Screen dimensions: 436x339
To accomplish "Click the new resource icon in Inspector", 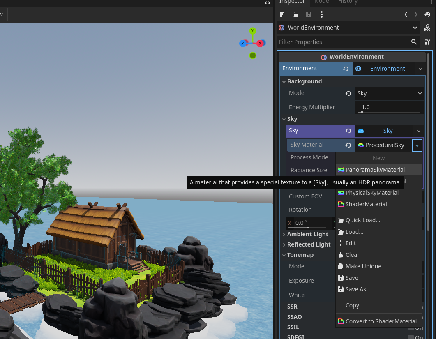I will coord(282,14).
